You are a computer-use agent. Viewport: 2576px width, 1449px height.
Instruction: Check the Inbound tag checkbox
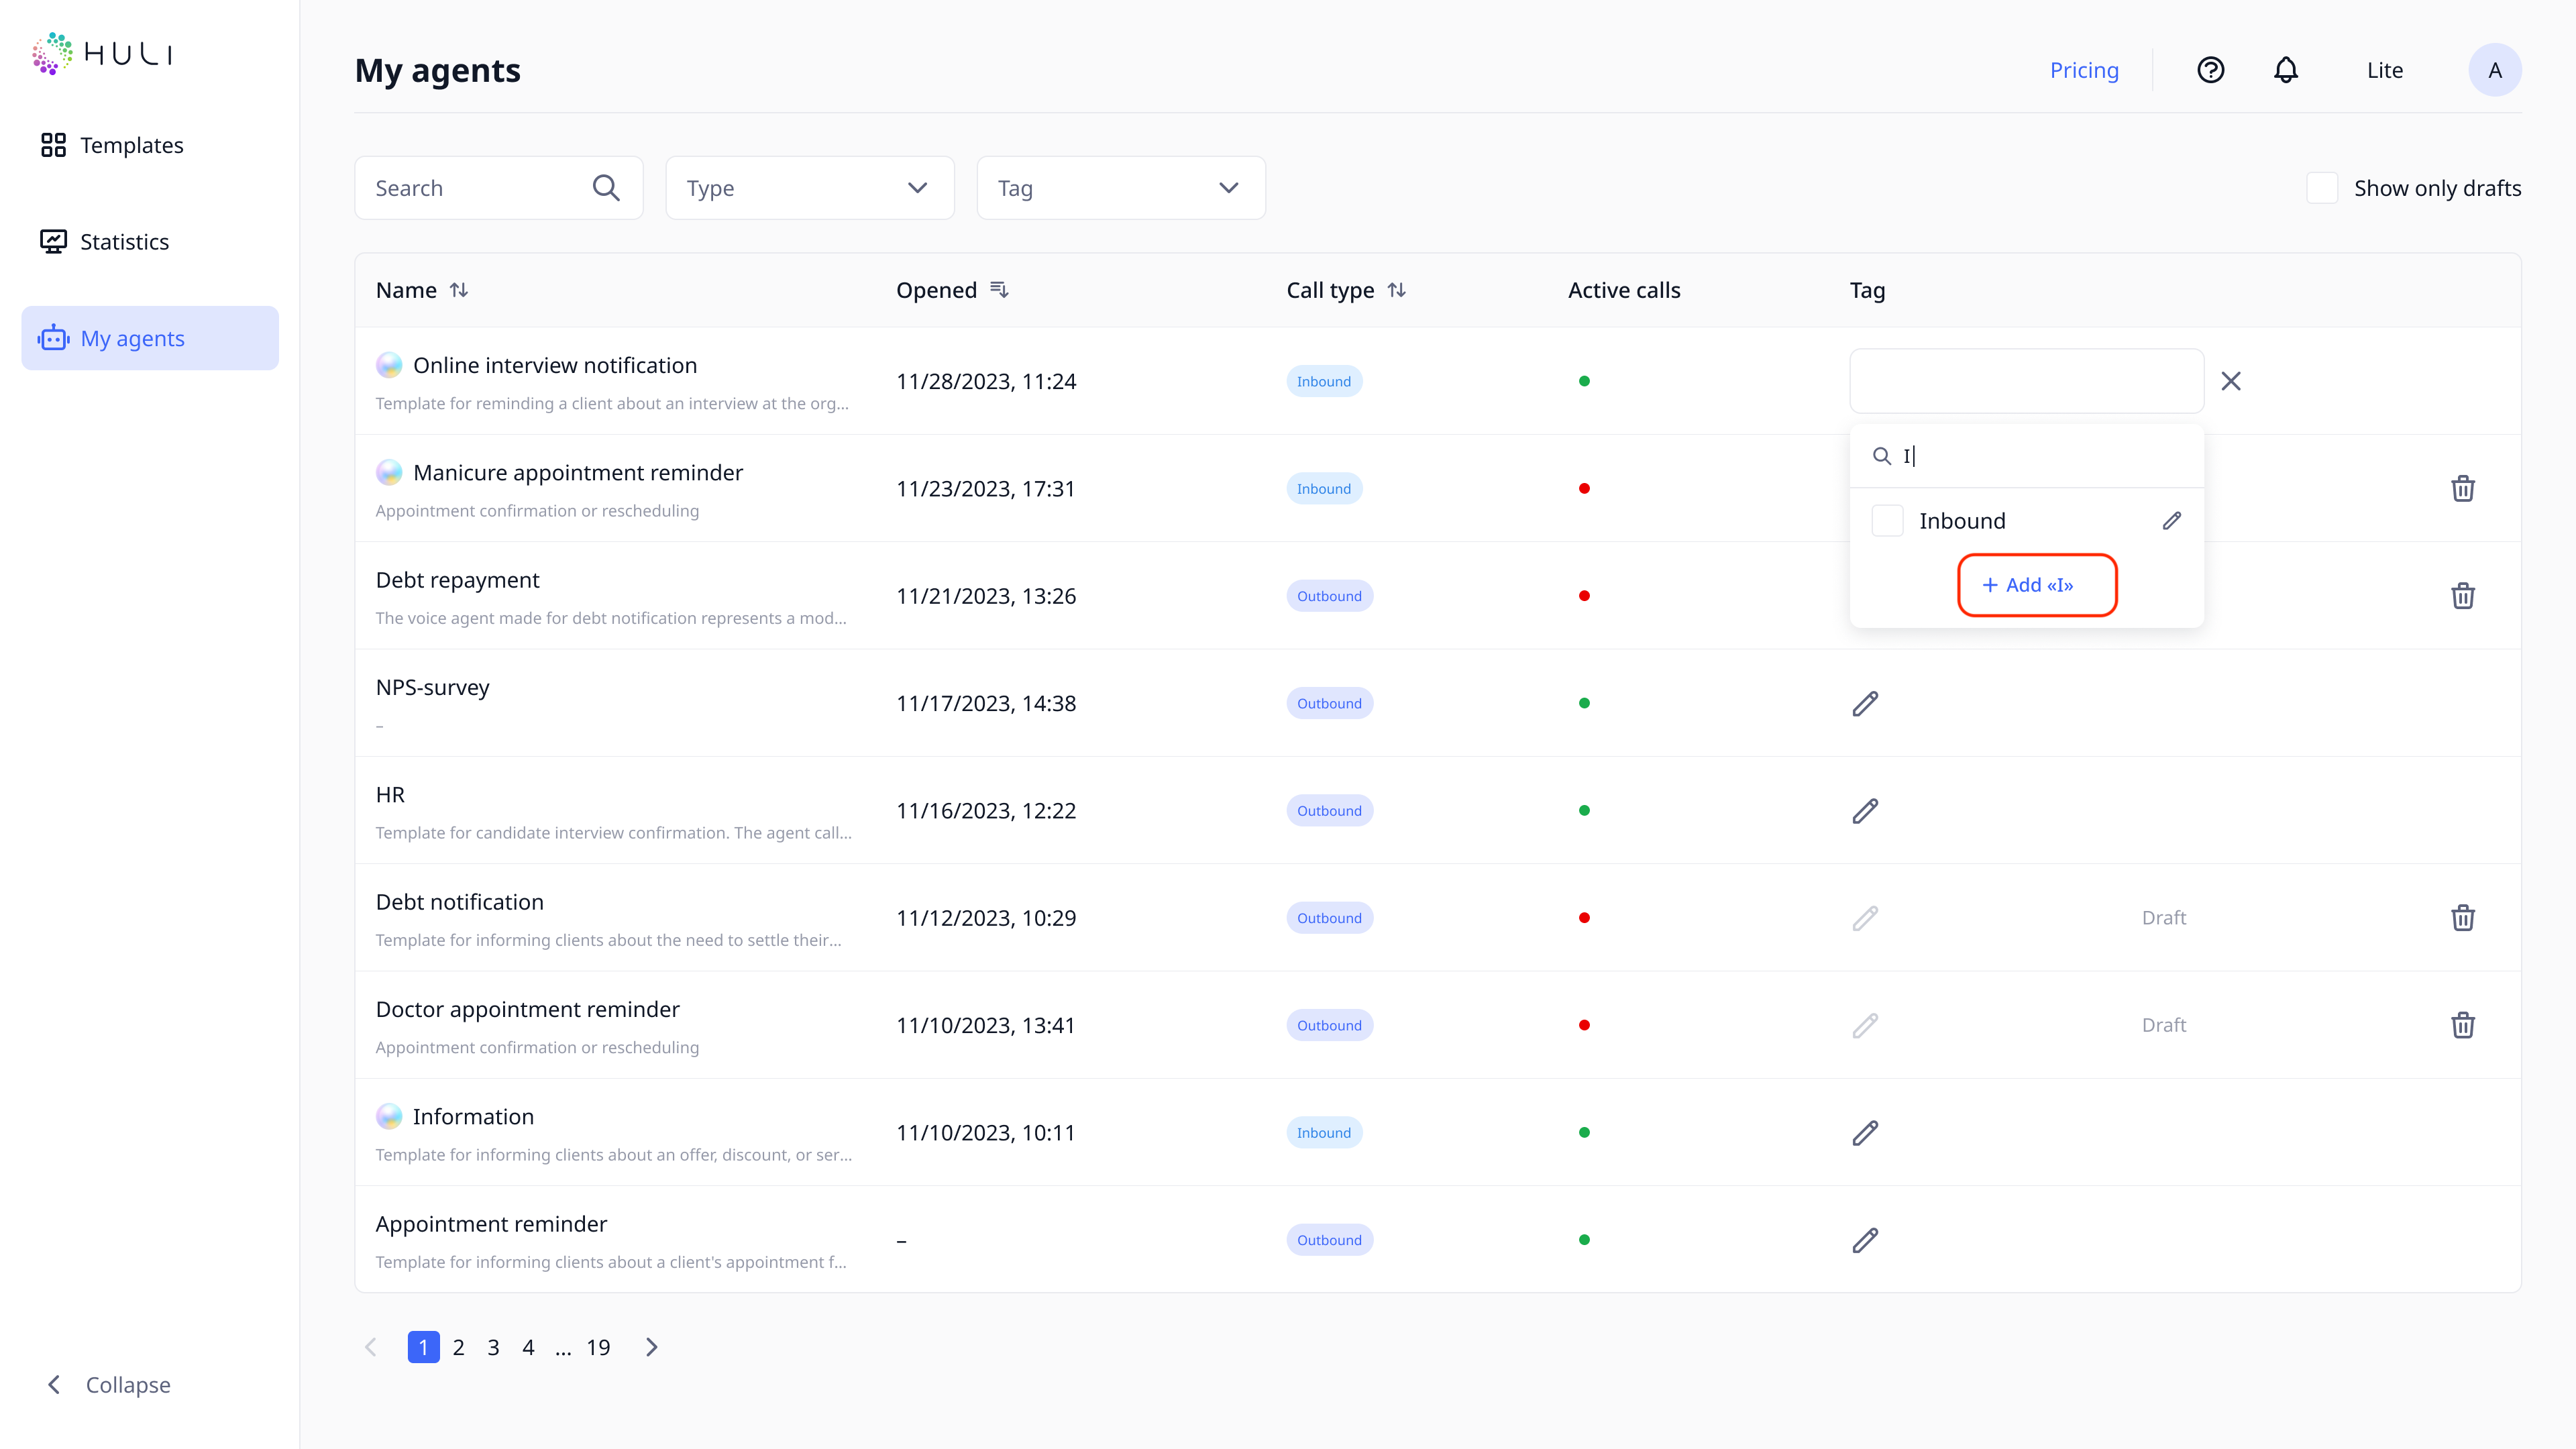point(1887,521)
